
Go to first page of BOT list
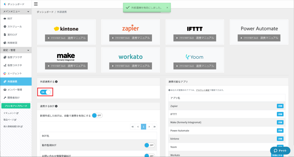tap(133, 127)
